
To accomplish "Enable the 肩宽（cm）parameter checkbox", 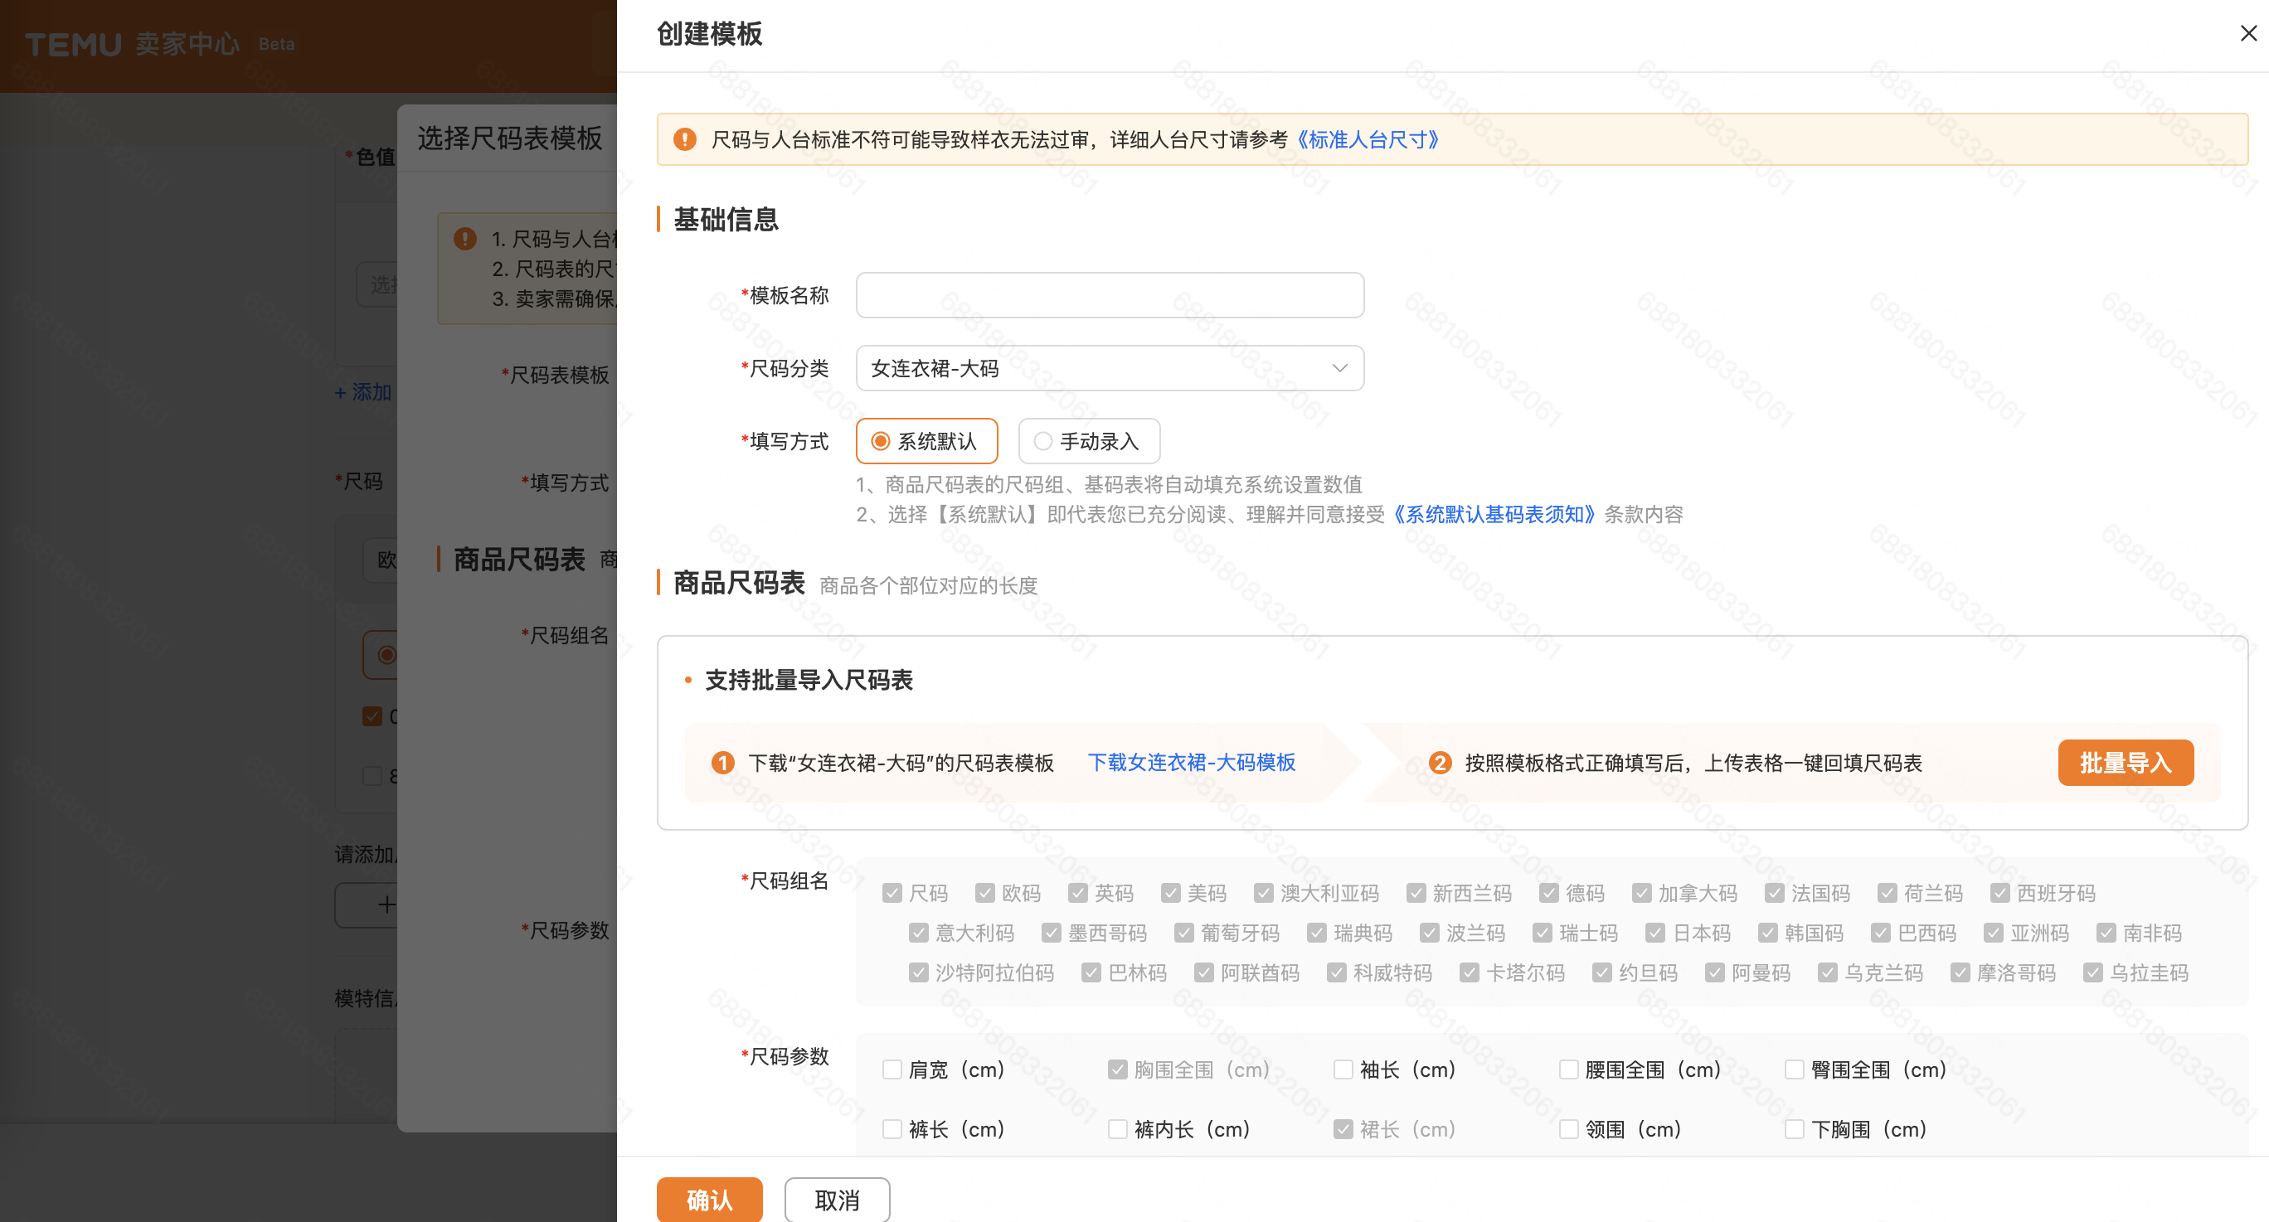I will (x=892, y=1069).
